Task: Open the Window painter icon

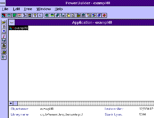Action: click(x=9, y=15)
